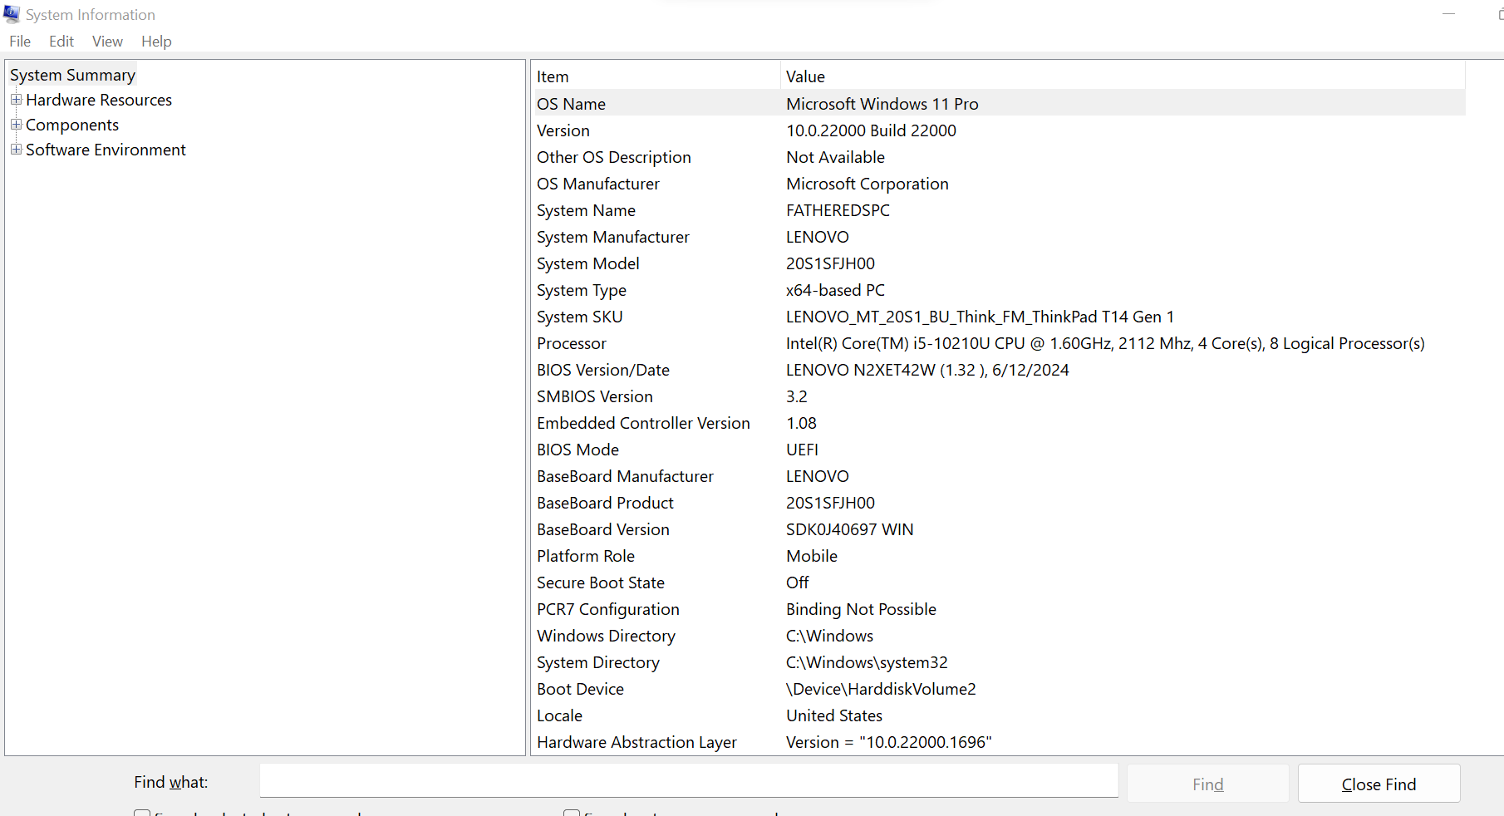The width and height of the screenshot is (1504, 816).
Task: Click the value 10.0.22000 Build 22000
Action: [871, 130]
